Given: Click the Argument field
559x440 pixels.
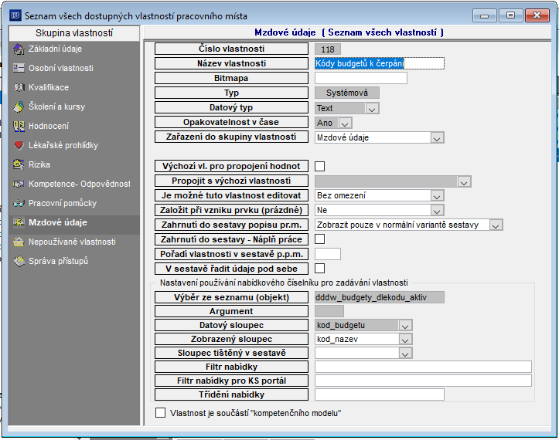Looking at the screenshot, I should 329,311.
